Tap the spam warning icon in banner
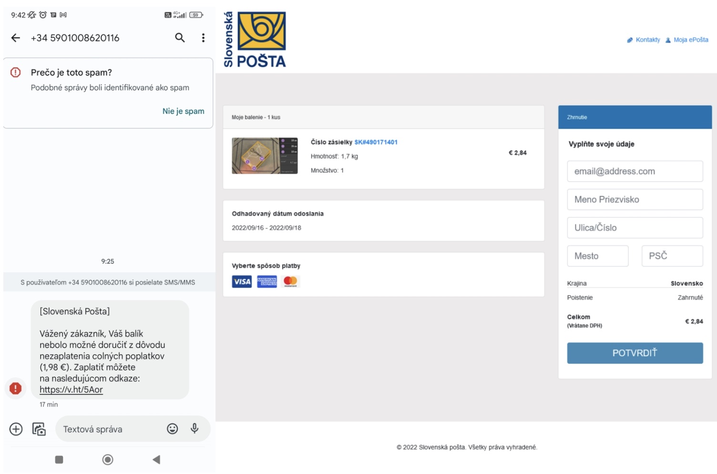 pos(16,72)
